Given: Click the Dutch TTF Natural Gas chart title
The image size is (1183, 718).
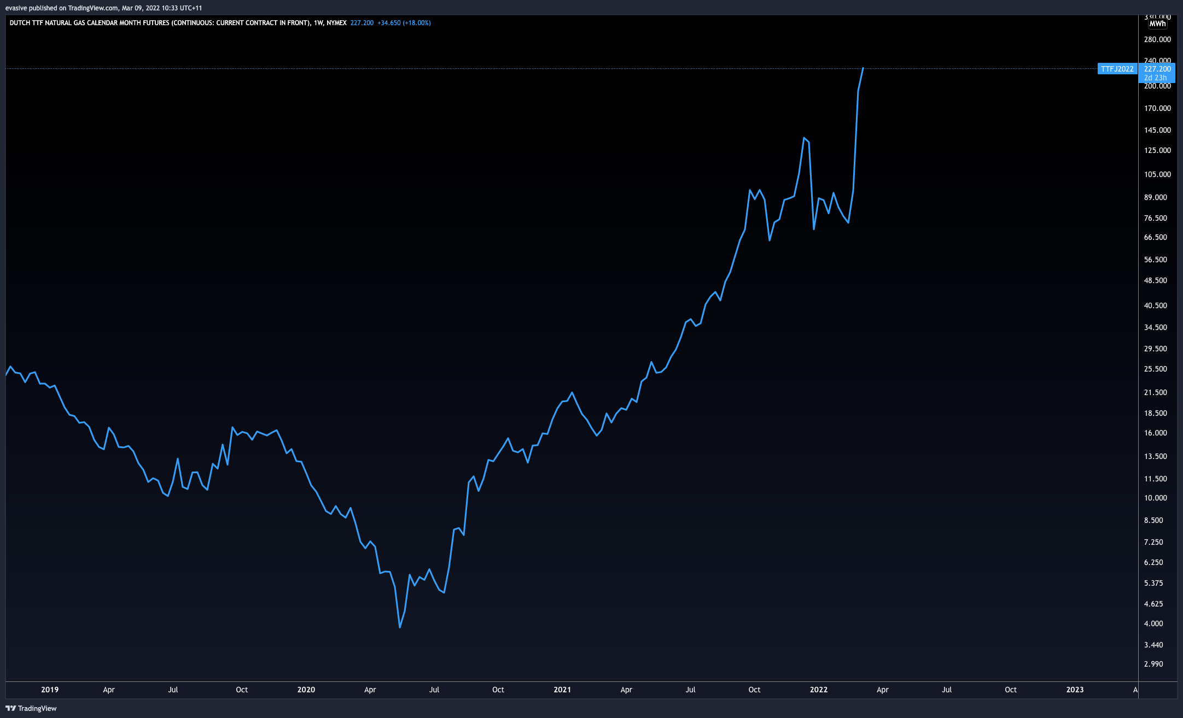Looking at the screenshot, I should 178,23.
